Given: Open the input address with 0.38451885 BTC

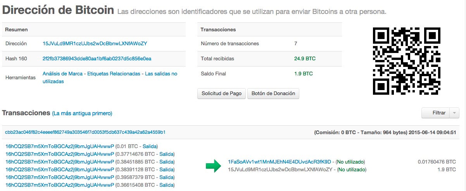Looking at the screenshot, I should 60,162.
